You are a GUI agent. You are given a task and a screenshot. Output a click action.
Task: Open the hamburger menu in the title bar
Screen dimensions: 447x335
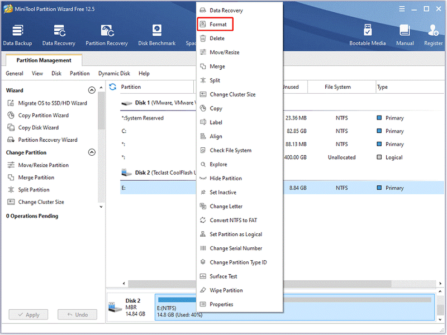(402, 9)
